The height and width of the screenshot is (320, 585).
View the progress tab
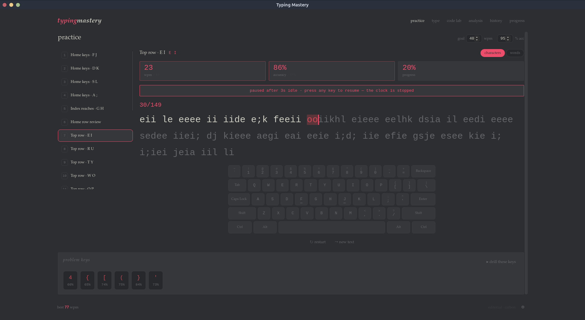517,21
